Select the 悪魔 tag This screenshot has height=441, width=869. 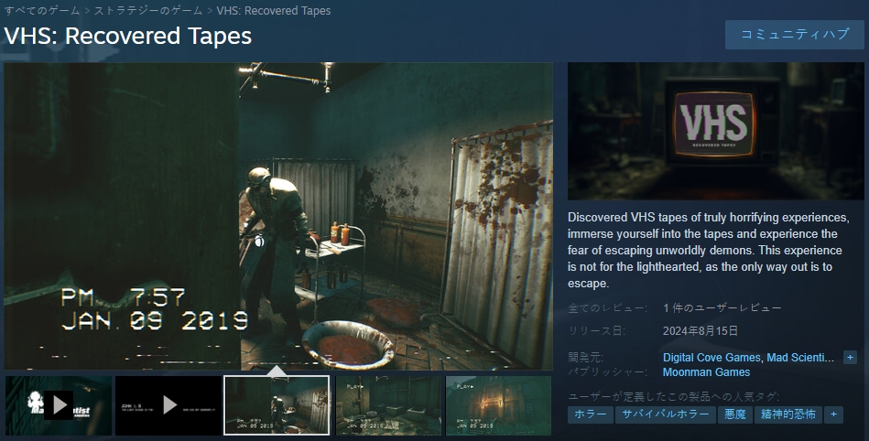click(735, 414)
